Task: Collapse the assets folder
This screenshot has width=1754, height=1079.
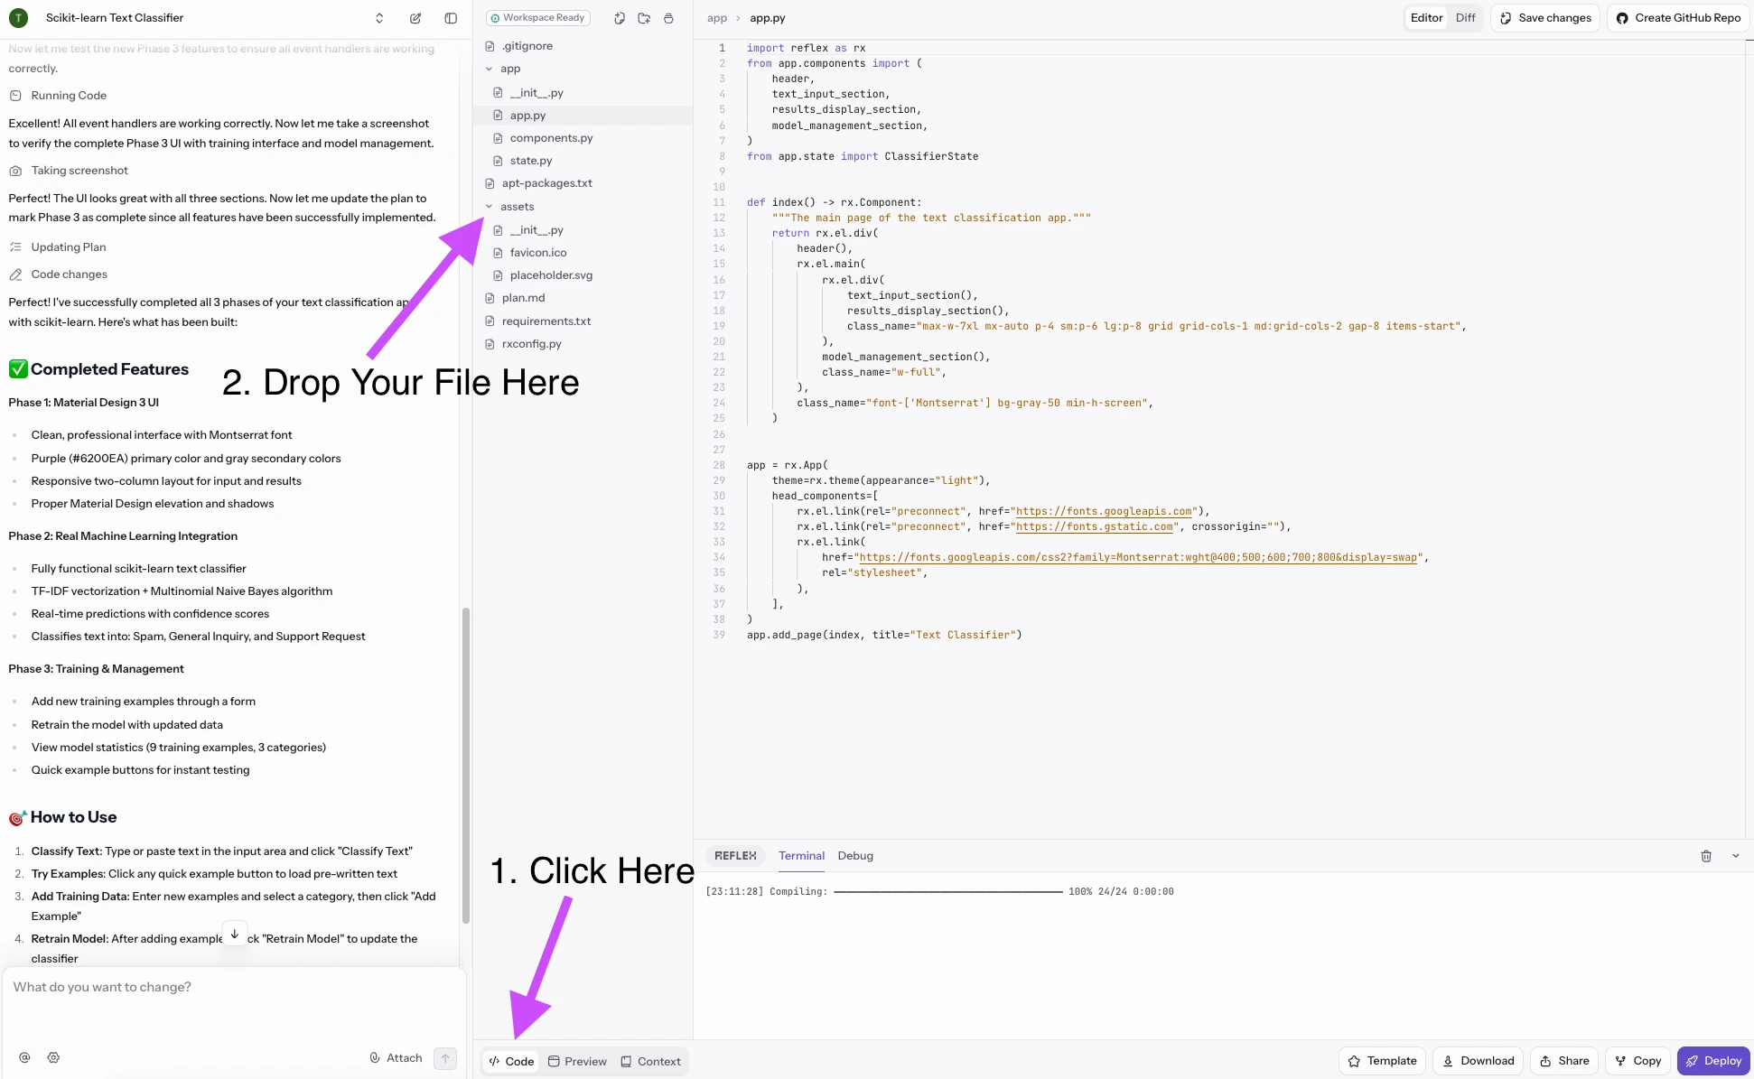Action: coord(490,207)
